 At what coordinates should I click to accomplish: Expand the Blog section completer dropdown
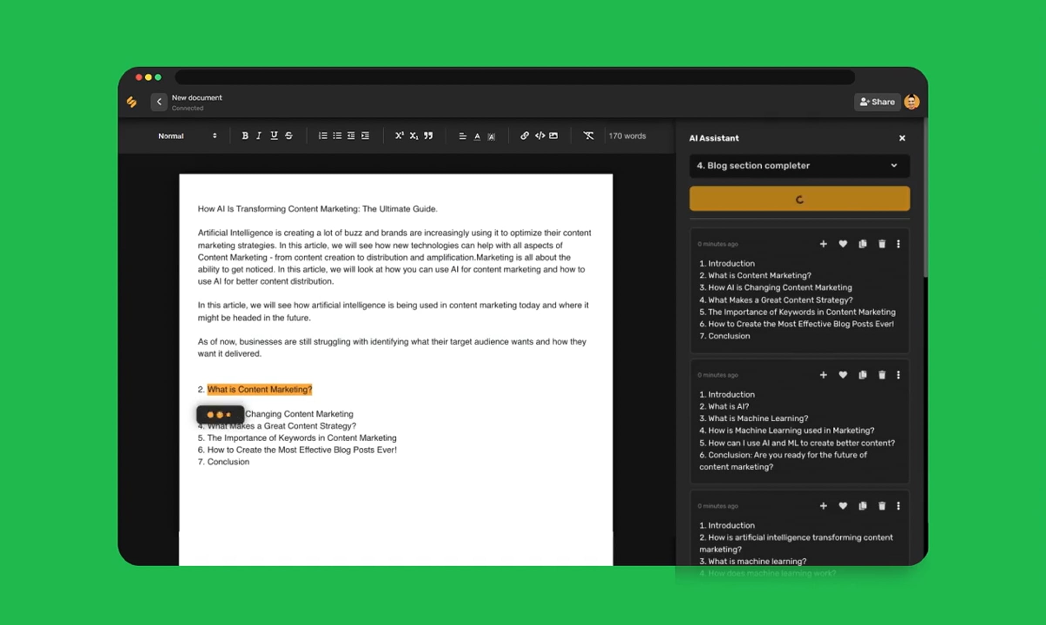click(799, 166)
